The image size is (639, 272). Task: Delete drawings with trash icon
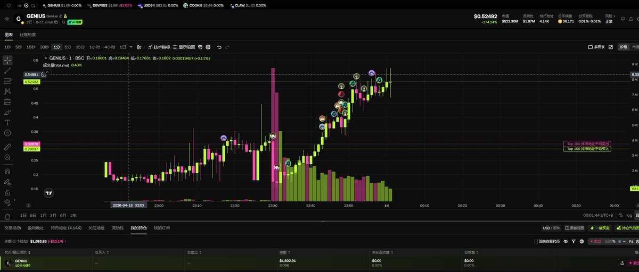coord(7,217)
